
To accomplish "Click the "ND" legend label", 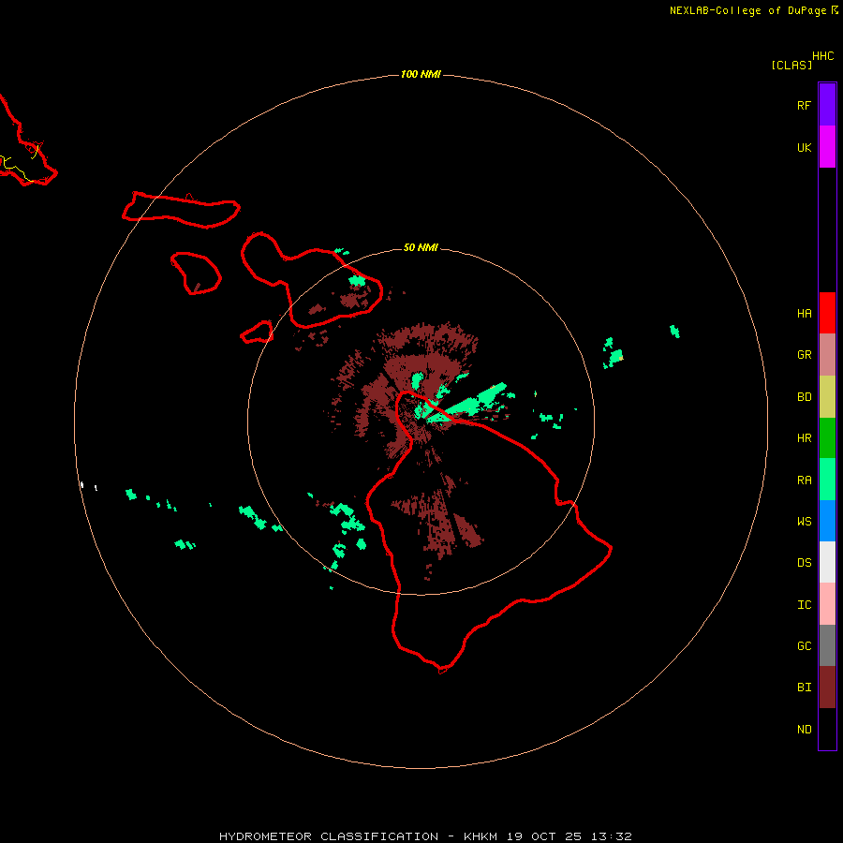I will click(x=804, y=730).
